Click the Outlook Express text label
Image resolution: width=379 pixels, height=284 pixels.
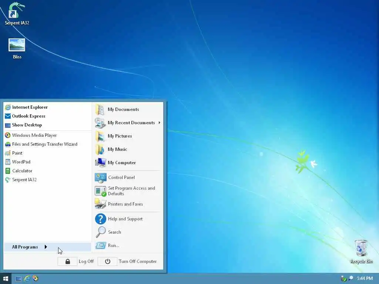tap(29, 116)
